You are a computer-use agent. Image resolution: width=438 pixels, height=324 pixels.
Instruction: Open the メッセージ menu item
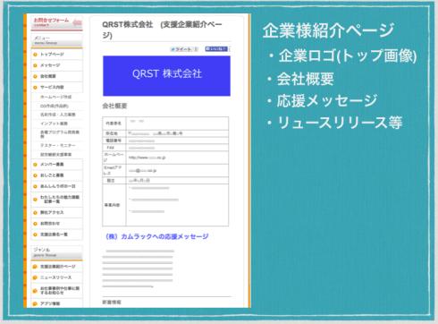[x=50, y=65]
